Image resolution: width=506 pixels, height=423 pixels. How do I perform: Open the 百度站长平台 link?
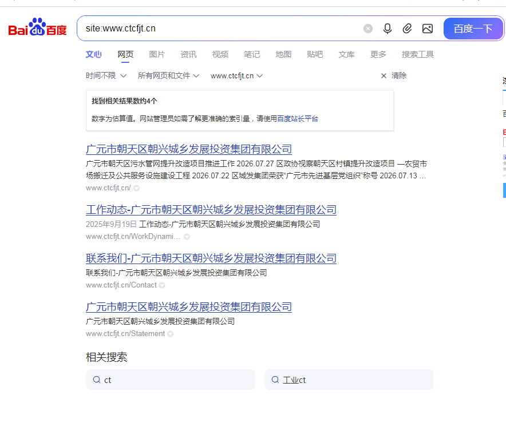click(298, 118)
